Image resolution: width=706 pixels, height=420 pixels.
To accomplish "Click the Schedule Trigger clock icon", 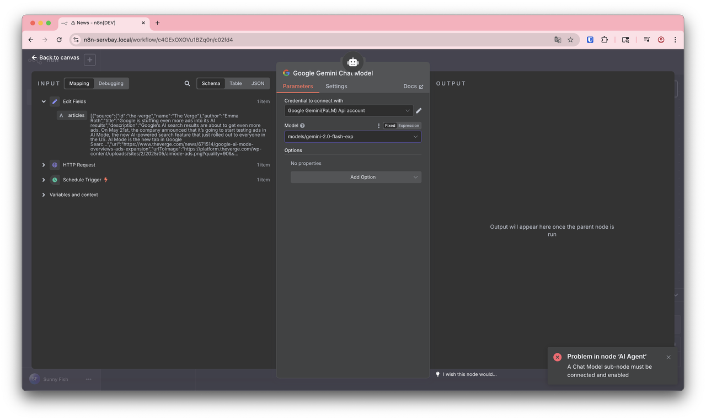I will tap(55, 180).
